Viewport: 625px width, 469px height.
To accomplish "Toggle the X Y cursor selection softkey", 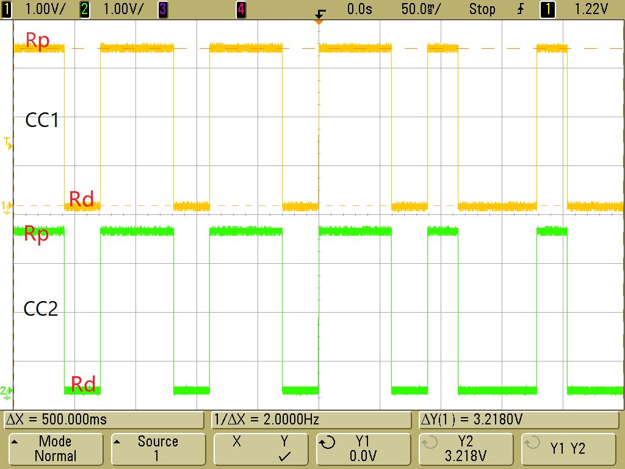I will click(x=261, y=449).
